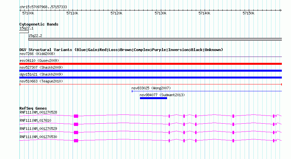This screenshot has height=159, width=291.
Task: Select the RNF111|NM_001270528 transcript label
Action: tap(38, 112)
